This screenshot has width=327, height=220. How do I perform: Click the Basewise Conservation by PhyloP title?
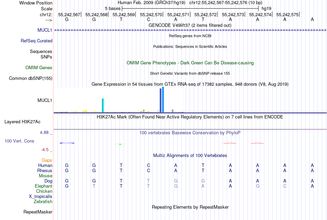(190, 133)
